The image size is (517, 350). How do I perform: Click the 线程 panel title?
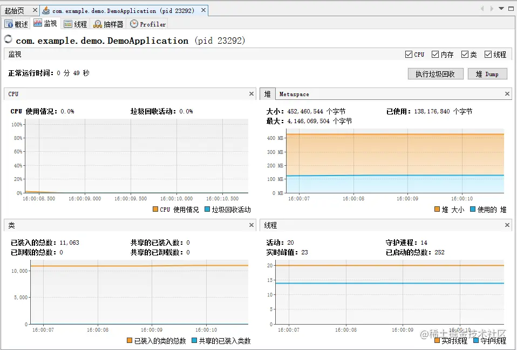270,225
